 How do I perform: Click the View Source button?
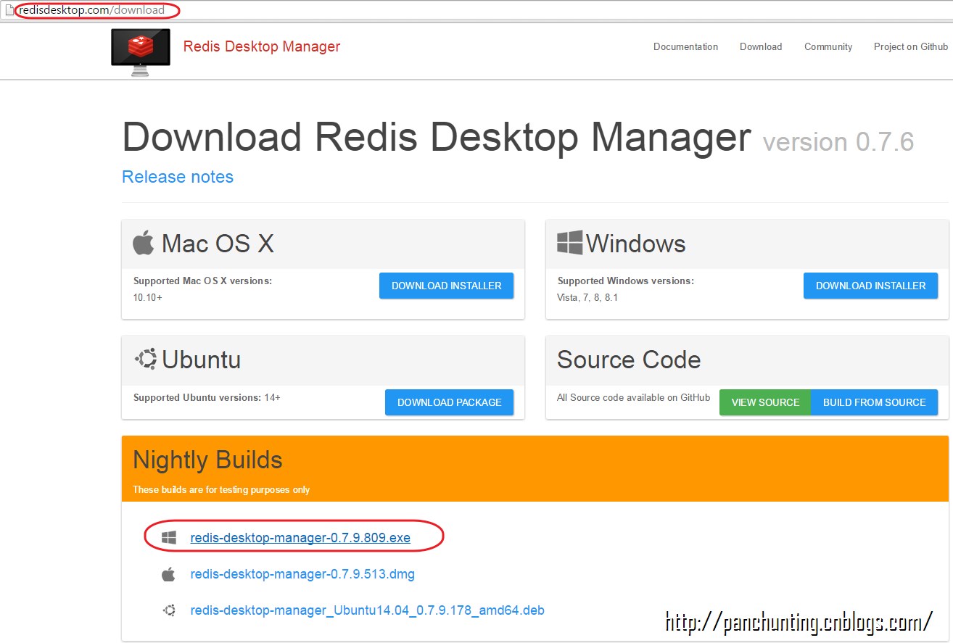click(x=765, y=402)
